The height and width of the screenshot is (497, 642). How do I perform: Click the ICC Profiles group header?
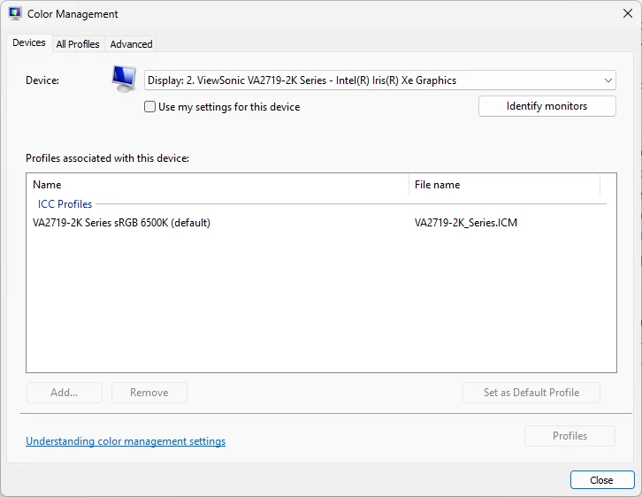pyautogui.click(x=65, y=204)
